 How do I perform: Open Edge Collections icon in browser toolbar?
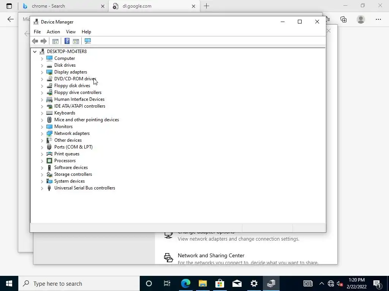(x=343, y=19)
